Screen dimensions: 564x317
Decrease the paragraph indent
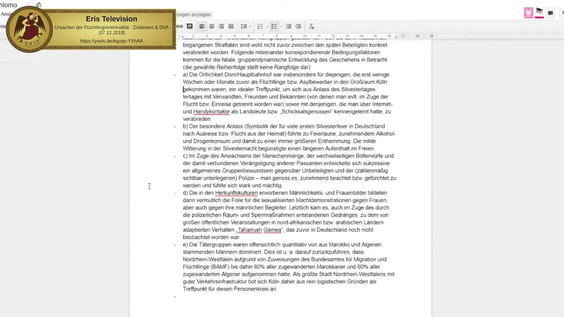pos(289,26)
